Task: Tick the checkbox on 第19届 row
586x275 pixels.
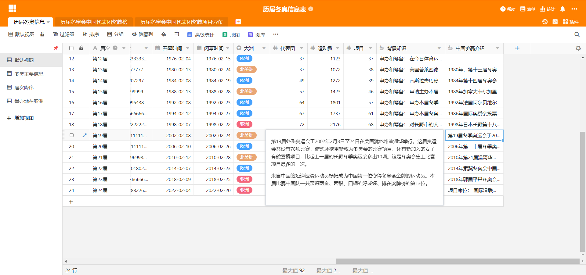Action: 72,135
